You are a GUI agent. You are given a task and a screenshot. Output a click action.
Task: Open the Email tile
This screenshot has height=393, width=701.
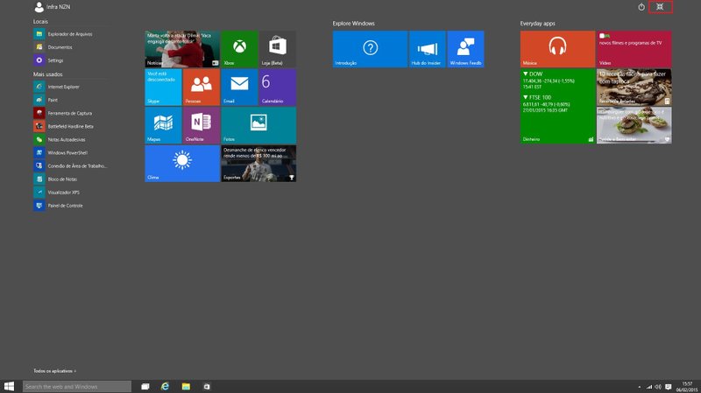pyautogui.click(x=239, y=87)
